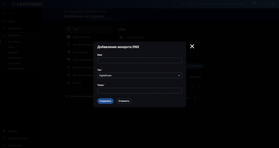Collapse the sidebar with the X icon
279x148 pixels.
tap(4, 4)
